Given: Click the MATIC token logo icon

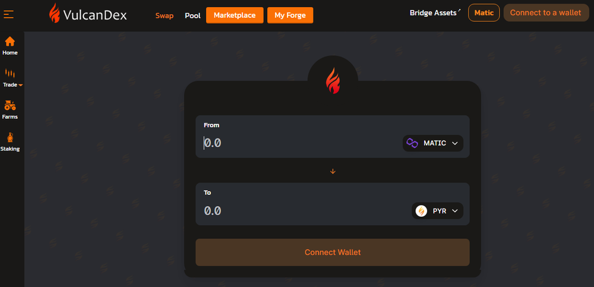Looking at the screenshot, I should click(412, 143).
